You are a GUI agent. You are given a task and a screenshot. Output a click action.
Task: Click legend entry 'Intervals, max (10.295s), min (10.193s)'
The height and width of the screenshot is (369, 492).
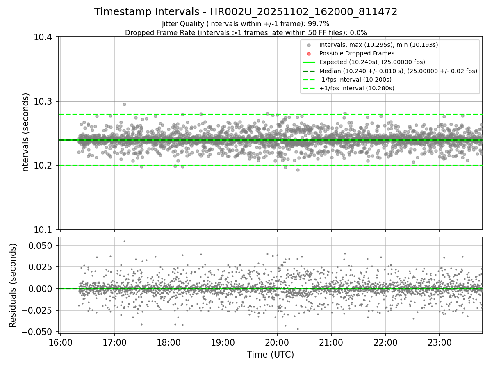click(379, 45)
